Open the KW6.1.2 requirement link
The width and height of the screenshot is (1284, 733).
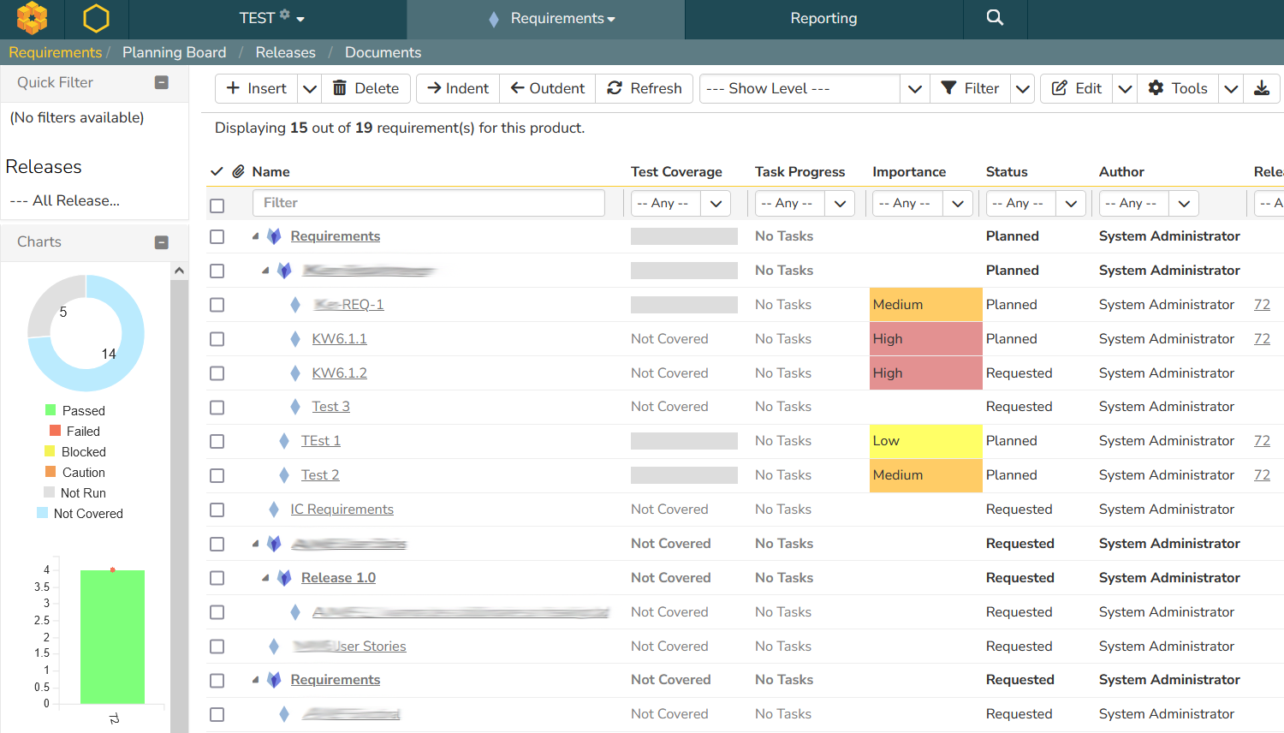pyautogui.click(x=339, y=373)
